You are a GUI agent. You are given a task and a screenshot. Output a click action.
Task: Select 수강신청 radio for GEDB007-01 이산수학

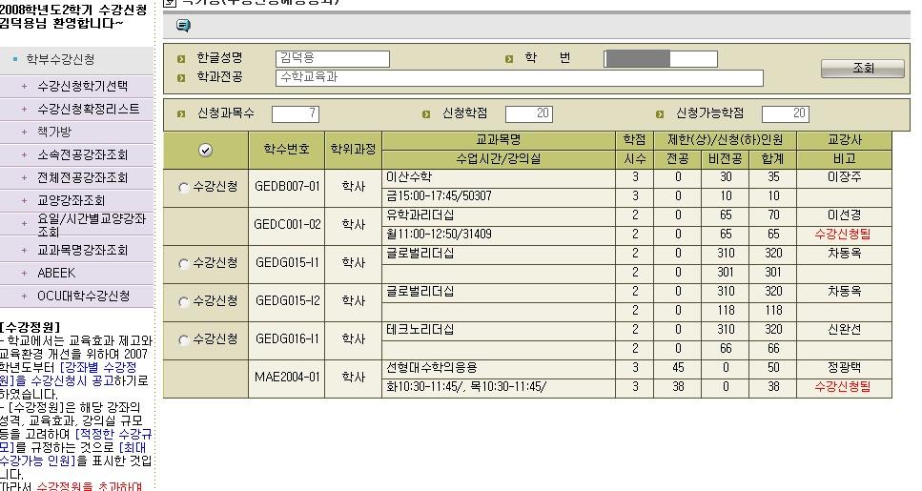tap(183, 188)
